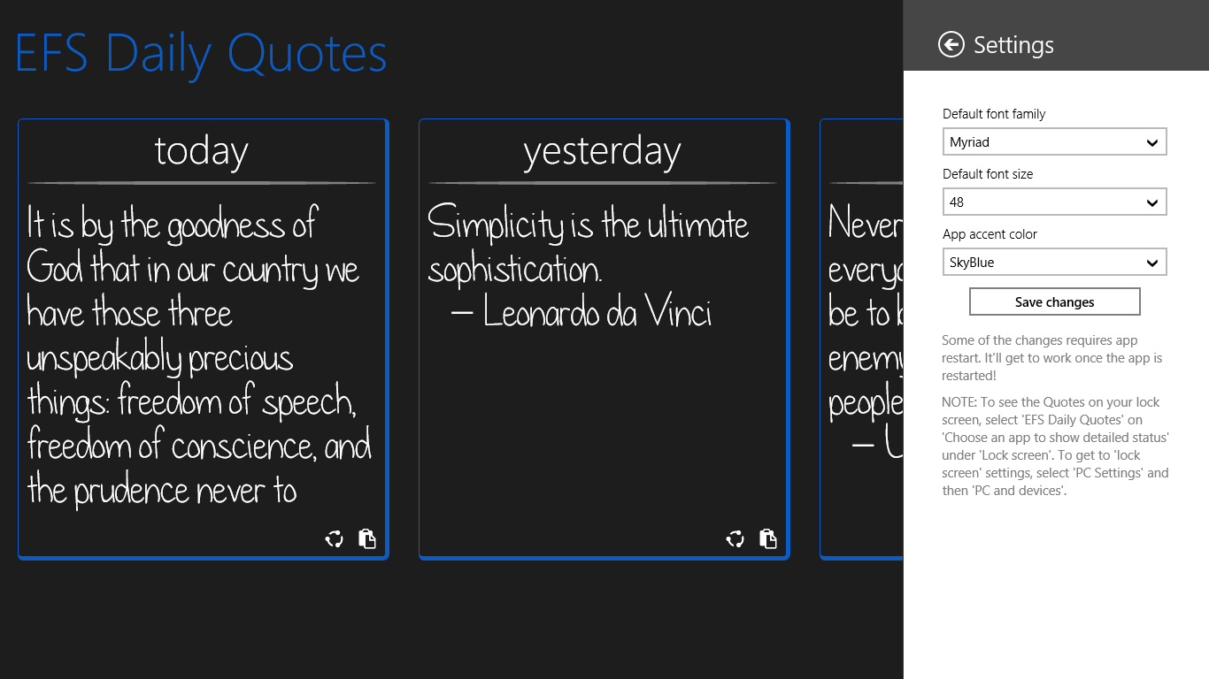This screenshot has width=1209, height=679.
Task: Open the Default font family dropdown
Action: tap(1054, 142)
